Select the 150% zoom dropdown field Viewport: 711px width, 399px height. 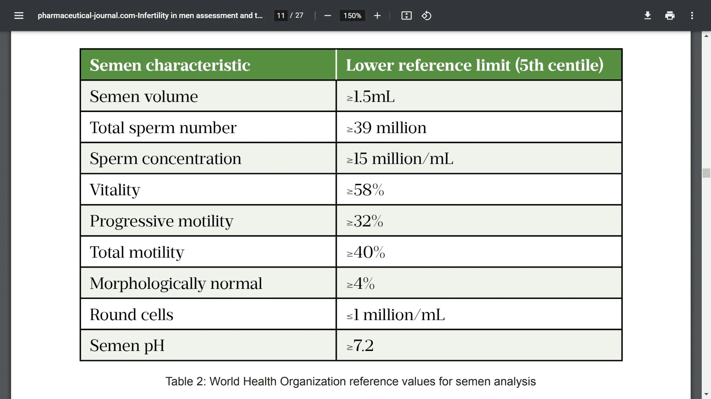click(352, 16)
